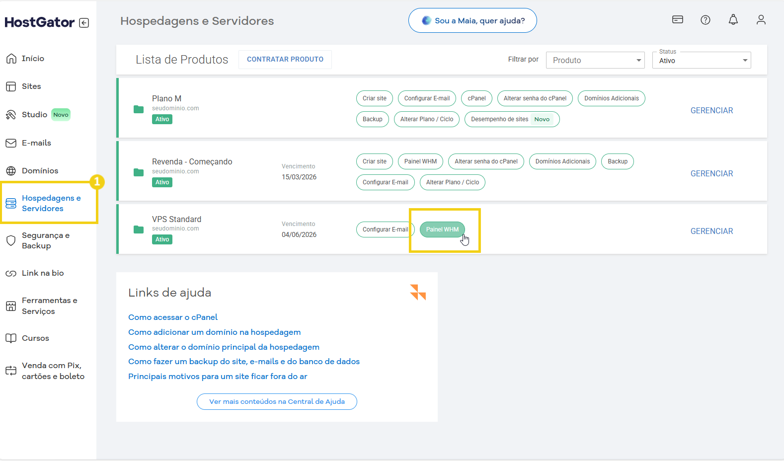The width and height of the screenshot is (784, 461).
Task: Click Ver mais conteúdos na Central de Ajuda
Action: click(277, 401)
